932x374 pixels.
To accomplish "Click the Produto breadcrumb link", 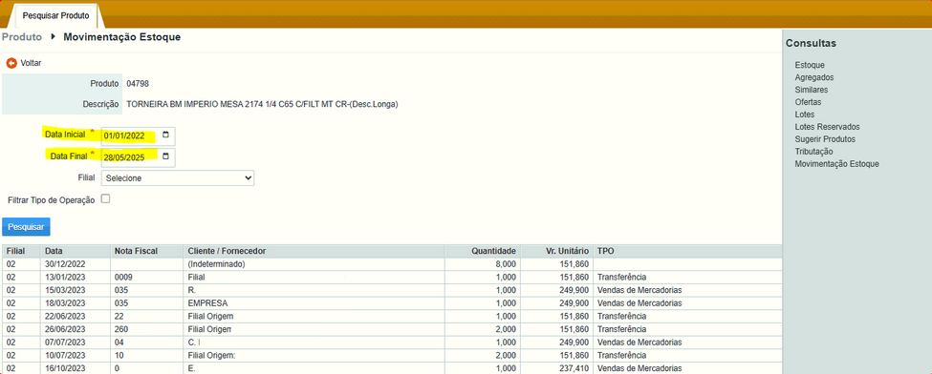I will click(22, 37).
